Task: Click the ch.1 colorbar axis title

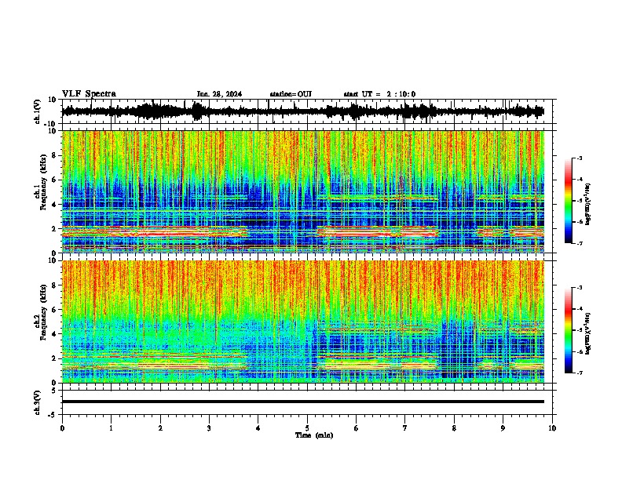Action: tap(587, 205)
